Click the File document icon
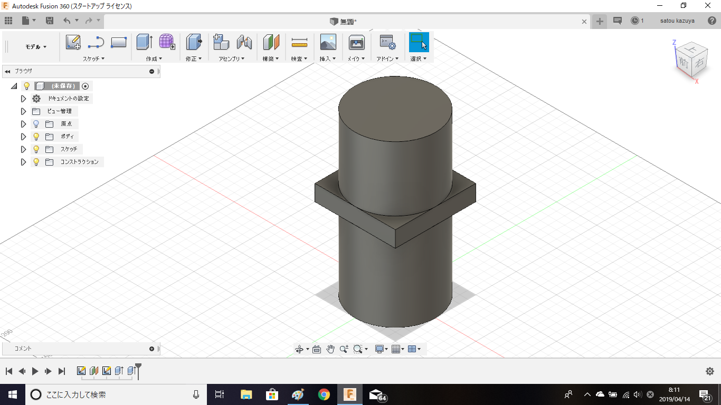 [x=26, y=21]
